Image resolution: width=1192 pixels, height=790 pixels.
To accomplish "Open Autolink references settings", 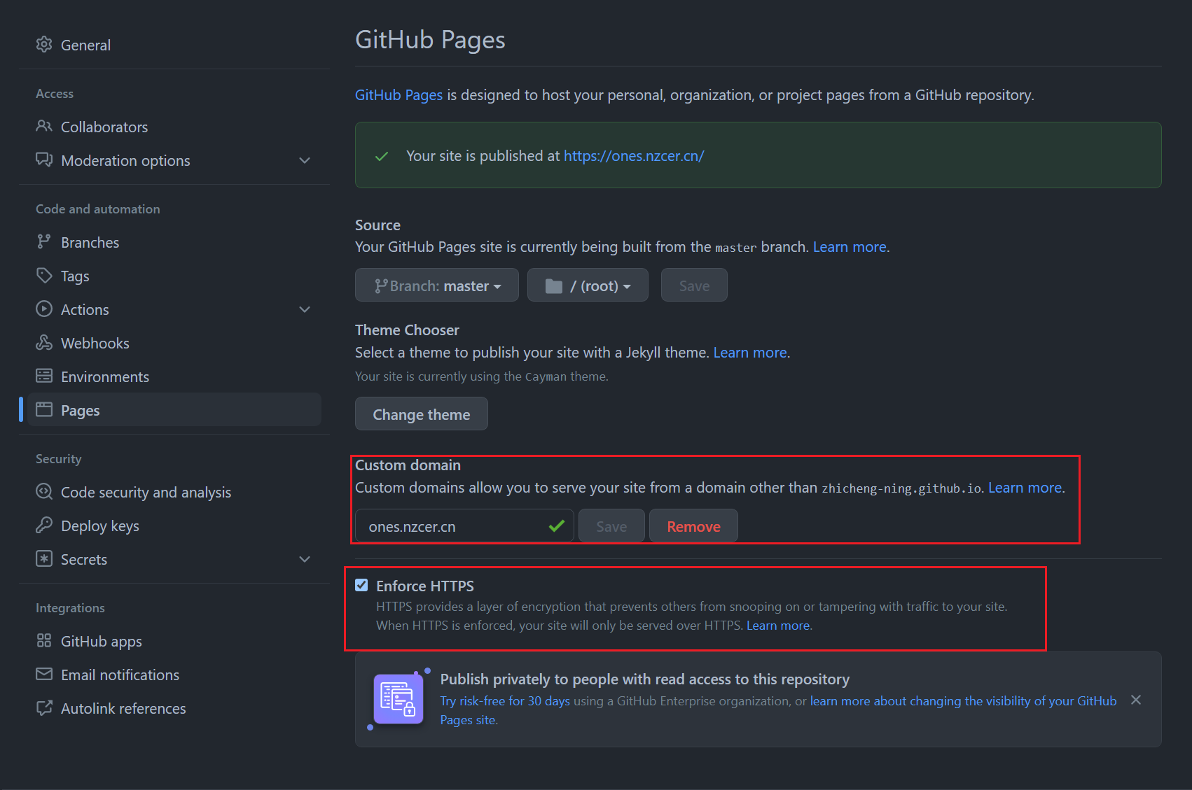I will click(x=123, y=708).
